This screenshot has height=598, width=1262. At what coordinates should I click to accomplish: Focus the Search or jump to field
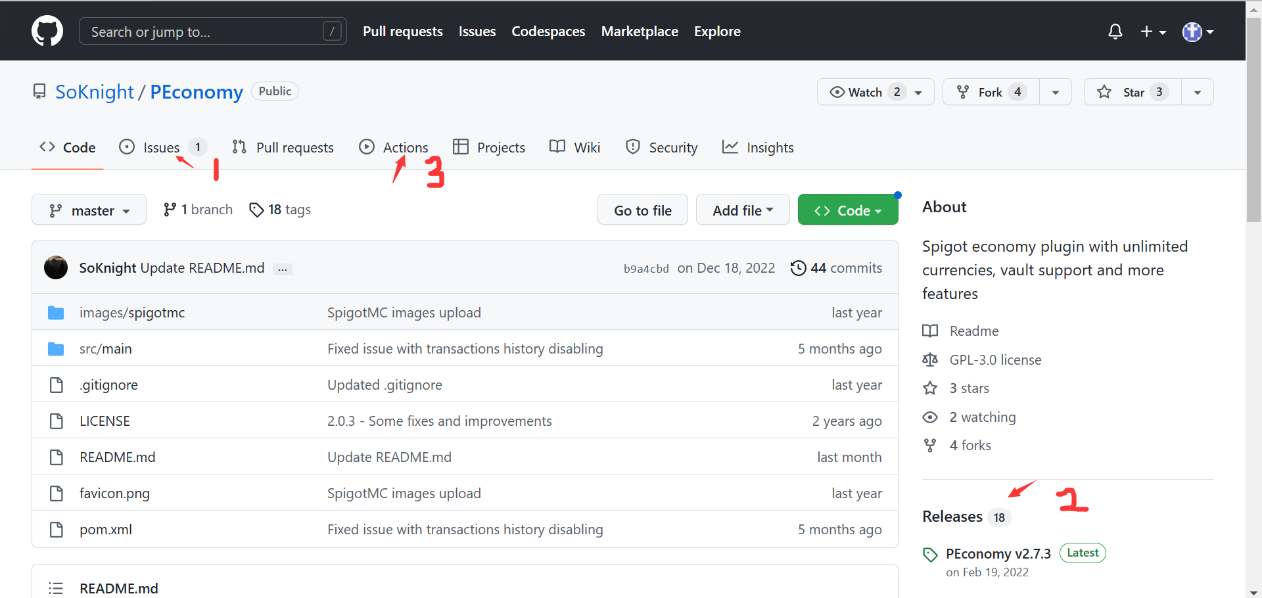pos(213,31)
